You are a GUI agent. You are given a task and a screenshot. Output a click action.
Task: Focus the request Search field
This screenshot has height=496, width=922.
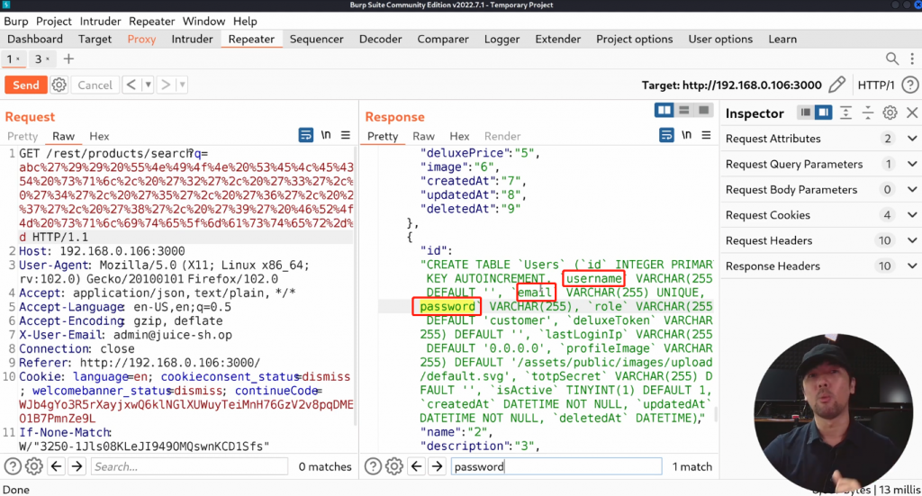coord(189,466)
